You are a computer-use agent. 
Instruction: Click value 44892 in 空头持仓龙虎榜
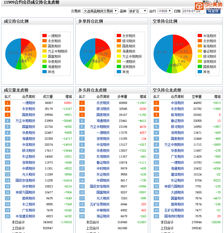click(197, 103)
